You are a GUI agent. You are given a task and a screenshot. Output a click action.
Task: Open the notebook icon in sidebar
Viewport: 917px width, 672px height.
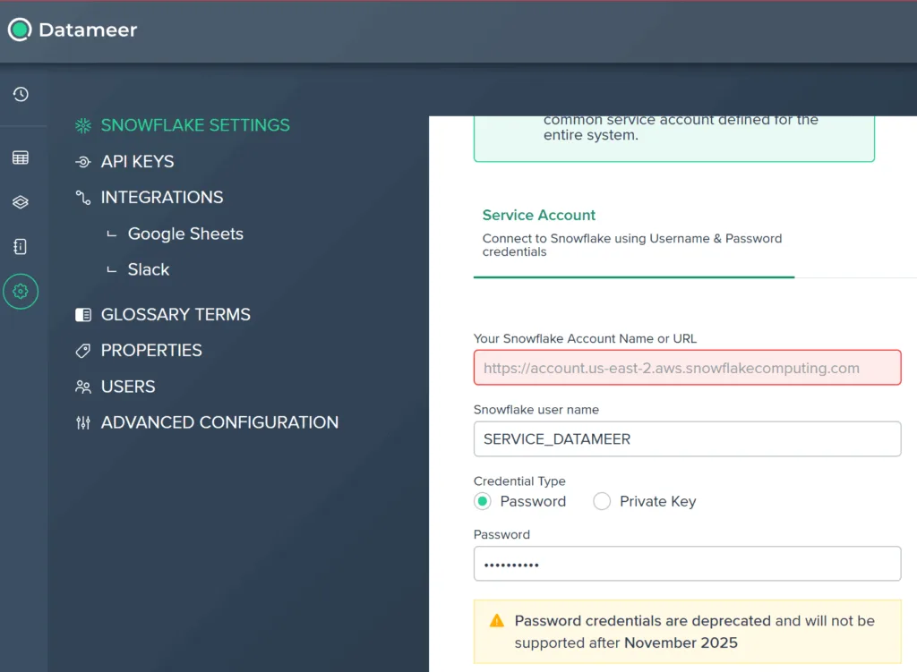click(21, 247)
